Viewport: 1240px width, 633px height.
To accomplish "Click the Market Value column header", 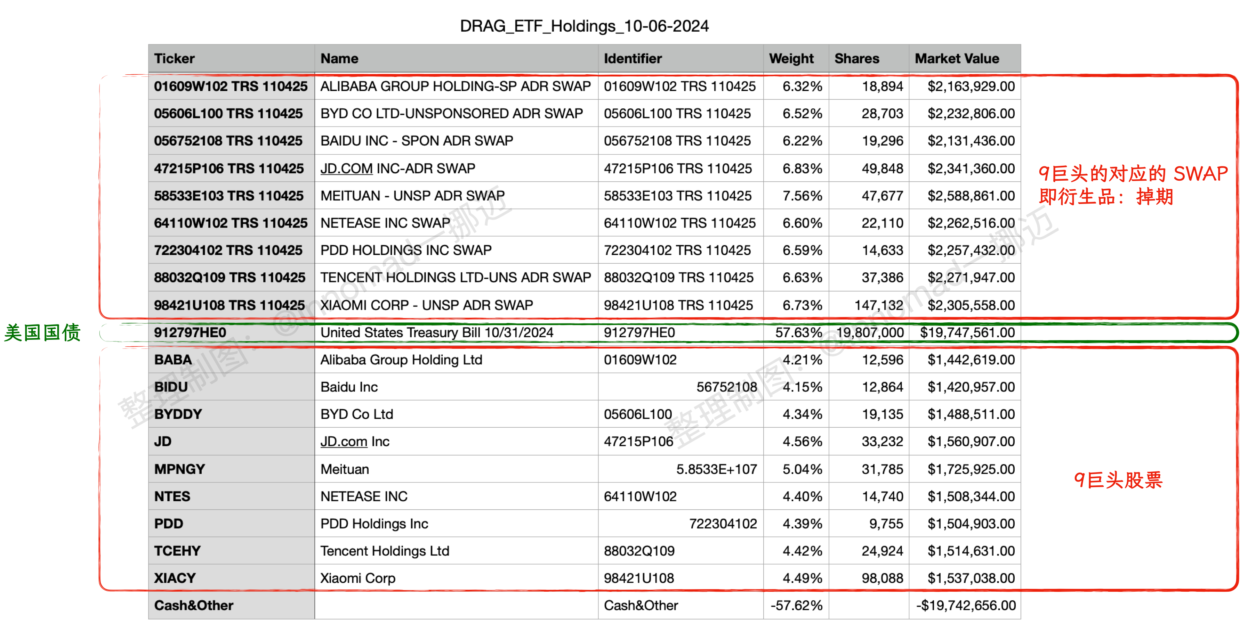I will [965, 59].
